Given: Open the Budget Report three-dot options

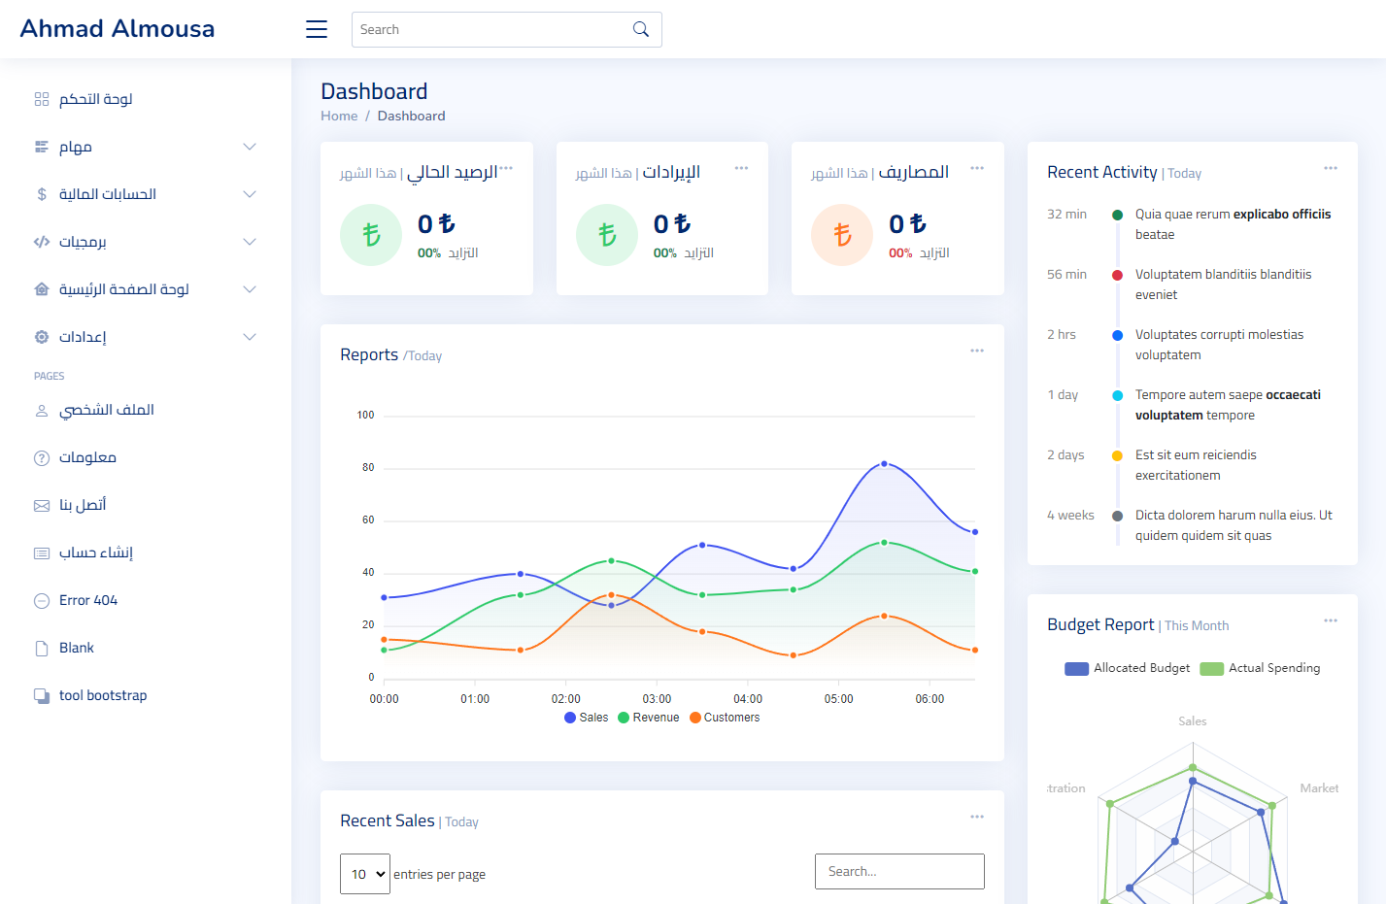Looking at the screenshot, I should [1331, 620].
